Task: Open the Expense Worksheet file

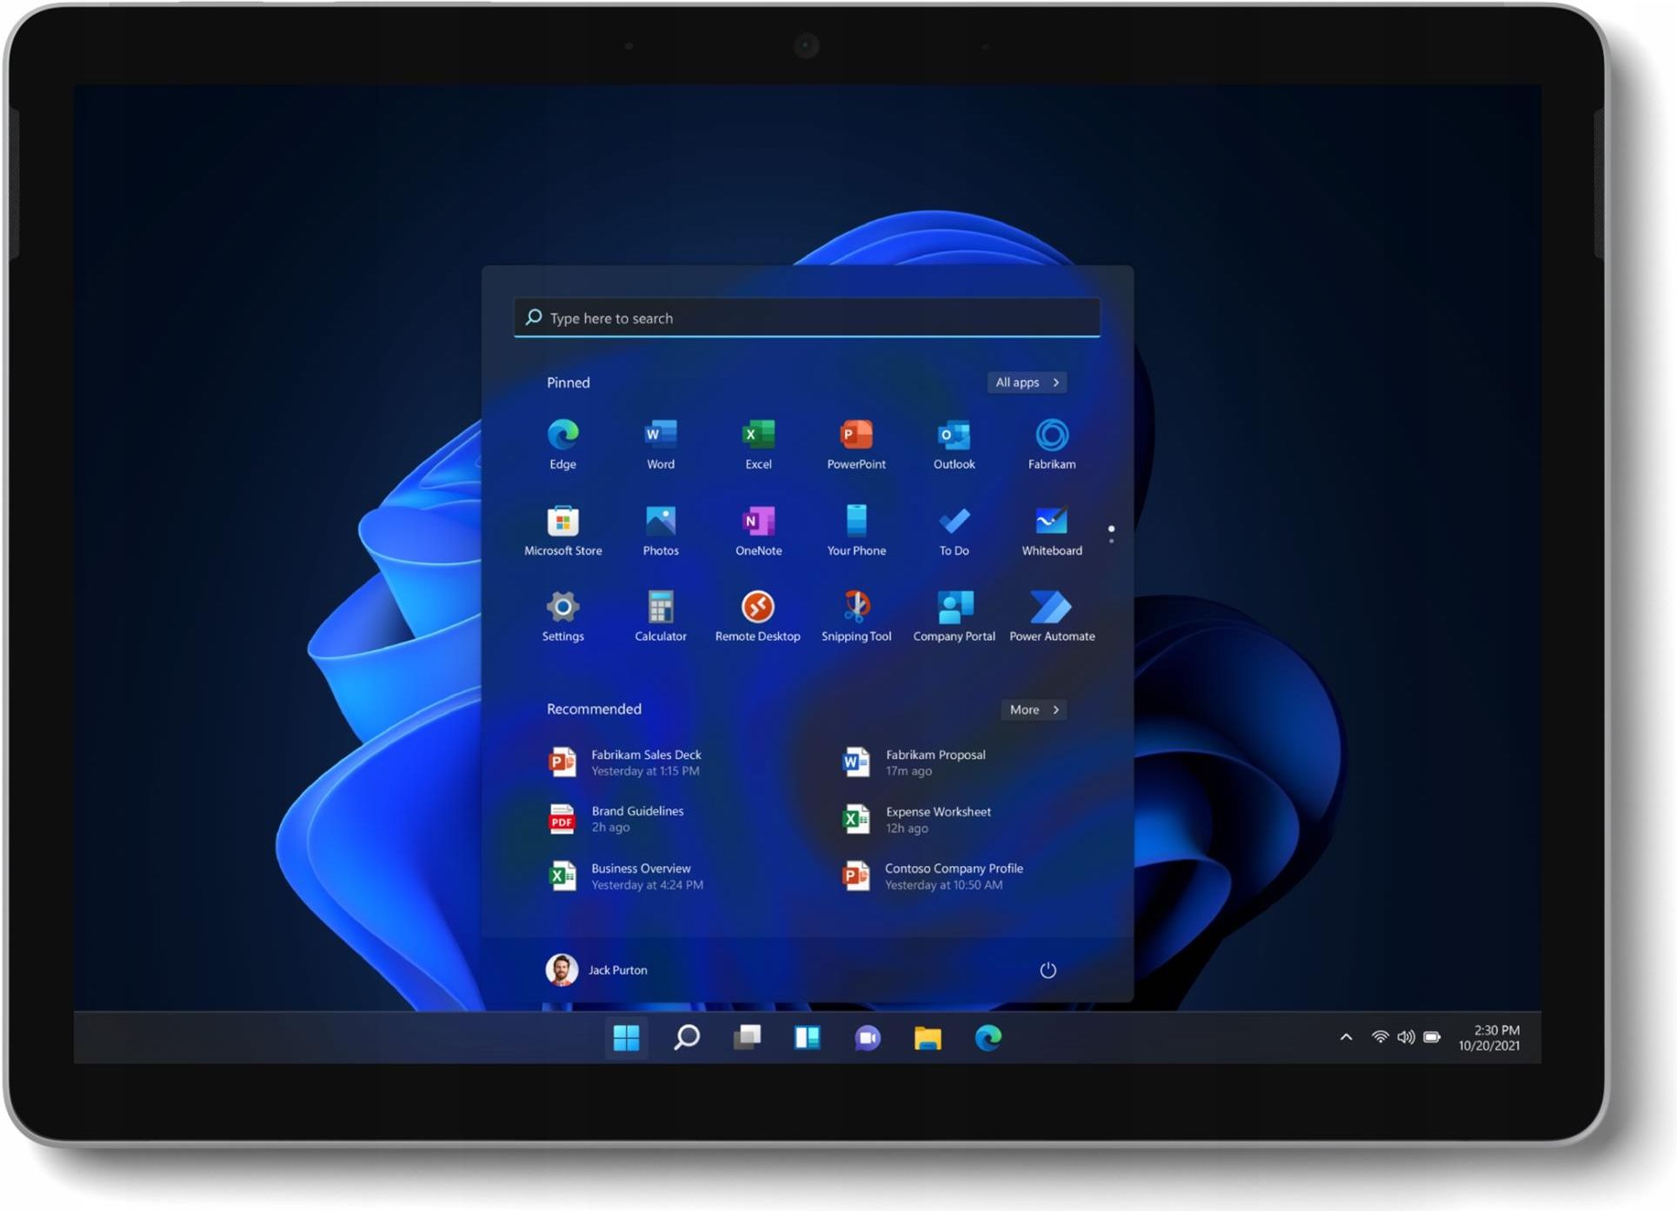Action: 936,819
